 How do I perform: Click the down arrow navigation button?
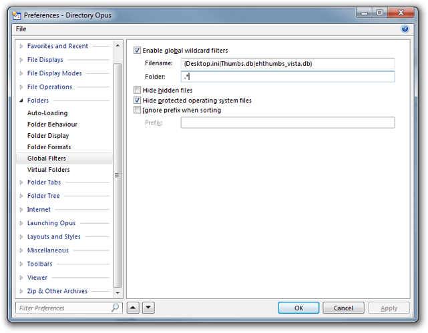(148, 308)
